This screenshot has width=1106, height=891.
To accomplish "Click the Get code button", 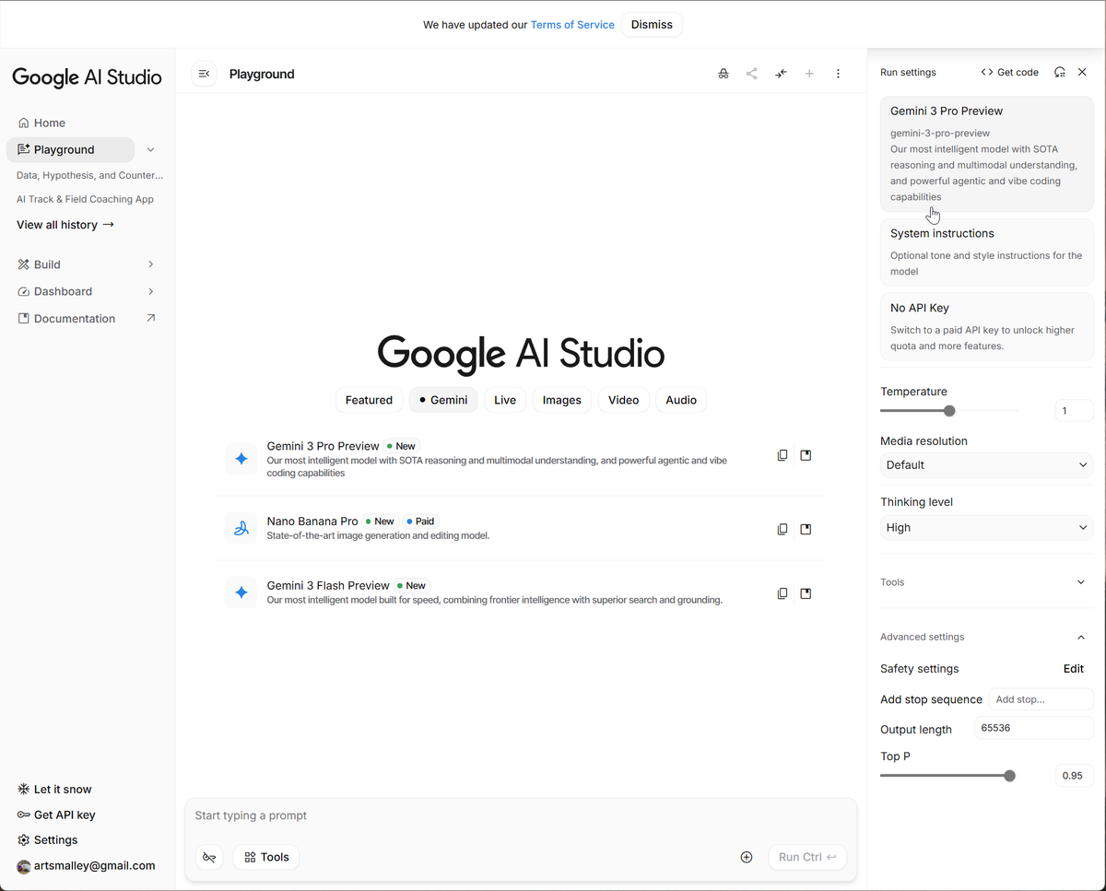I will click(1009, 72).
